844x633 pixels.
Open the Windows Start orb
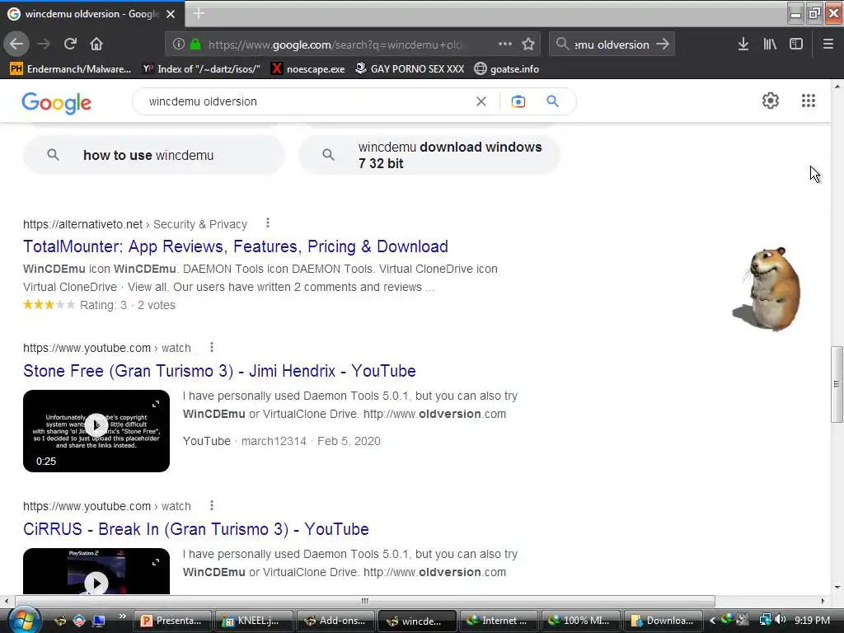pos(24,620)
